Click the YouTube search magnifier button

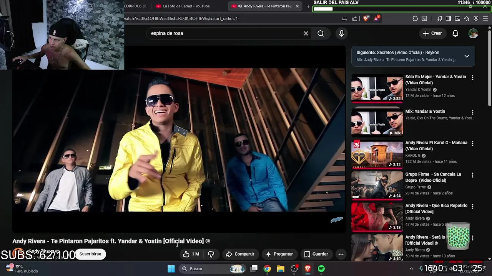pyautogui.click(x=321, y=33)
